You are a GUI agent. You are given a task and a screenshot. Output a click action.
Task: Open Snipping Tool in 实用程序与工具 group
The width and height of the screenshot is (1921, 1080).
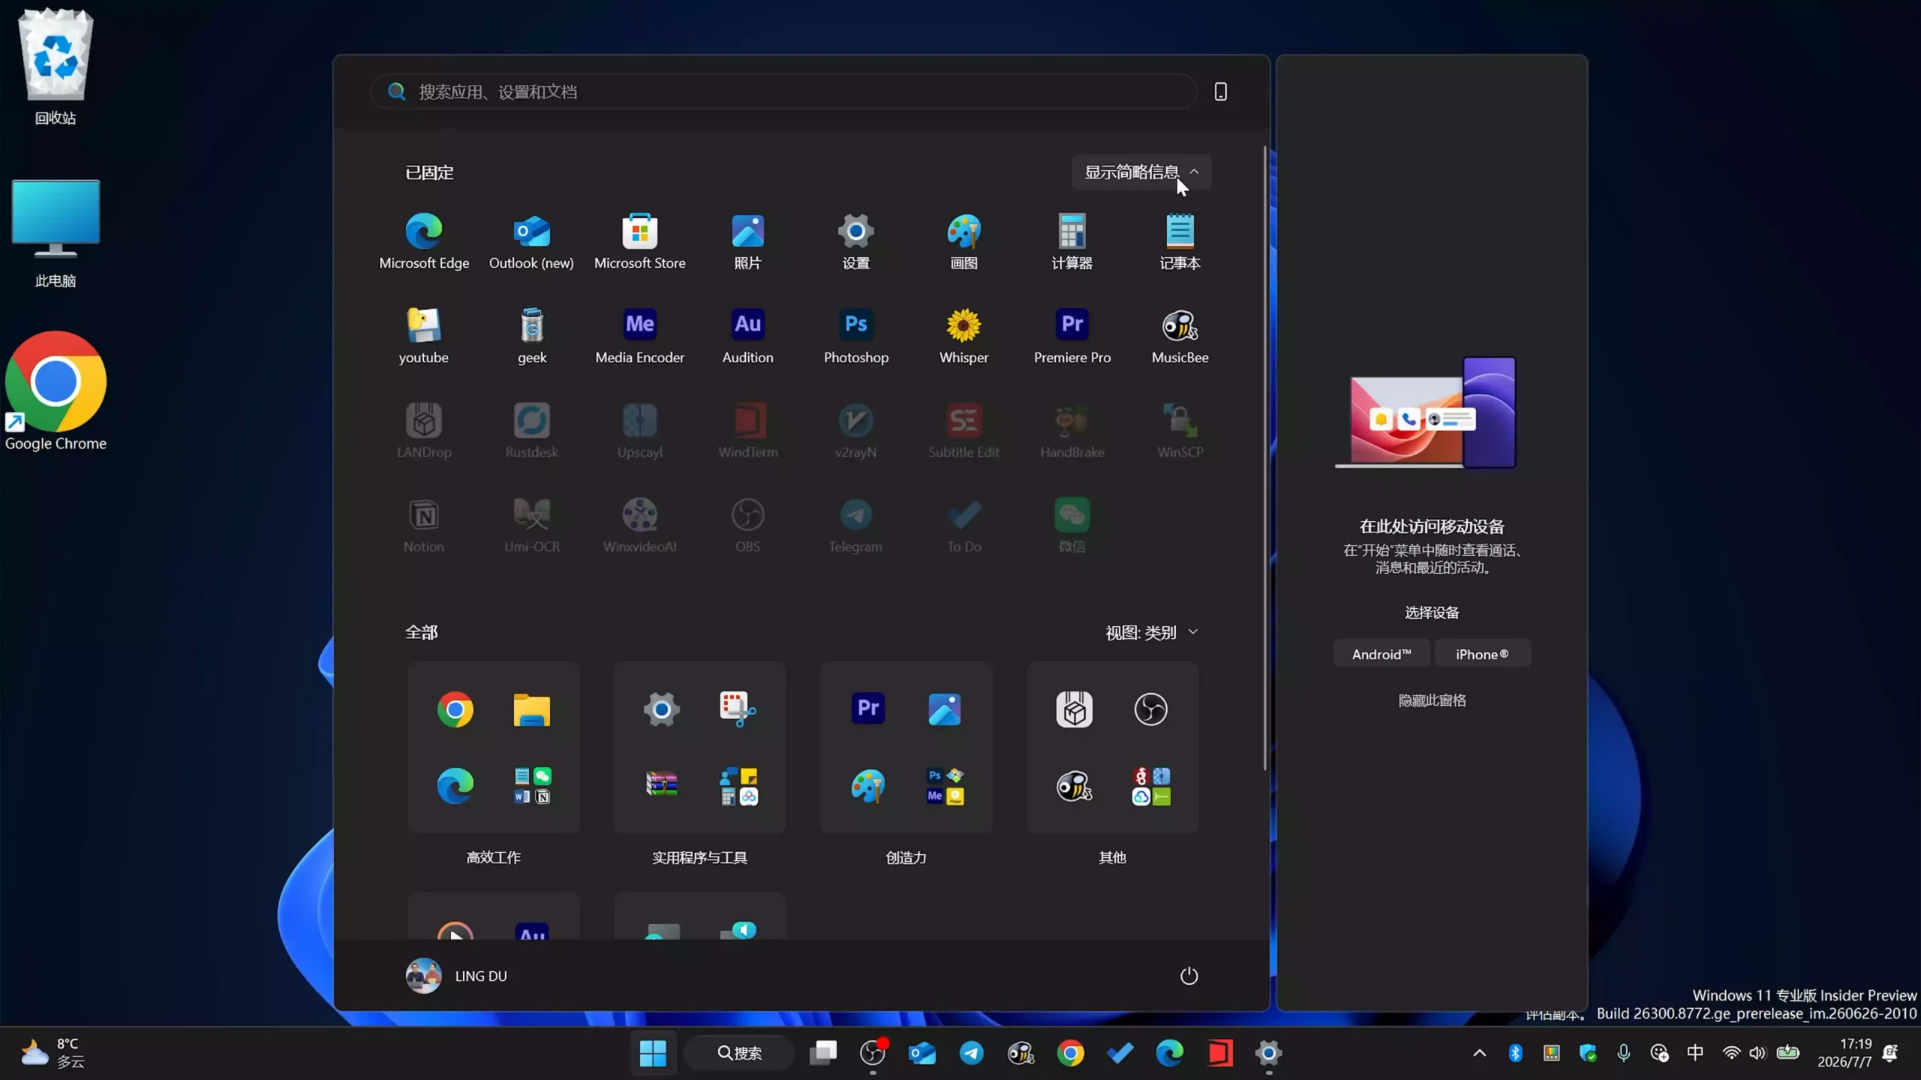tap(738, 709)
